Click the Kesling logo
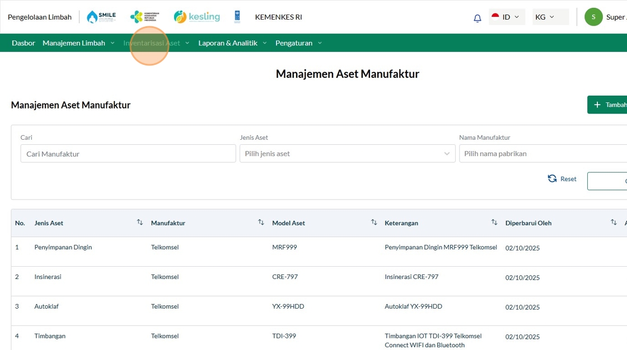This screenshot has width=627, height=350. (196, 17)
